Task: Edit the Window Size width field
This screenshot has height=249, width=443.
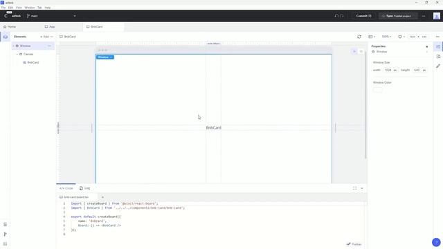Action: click(x=390, y=70)
